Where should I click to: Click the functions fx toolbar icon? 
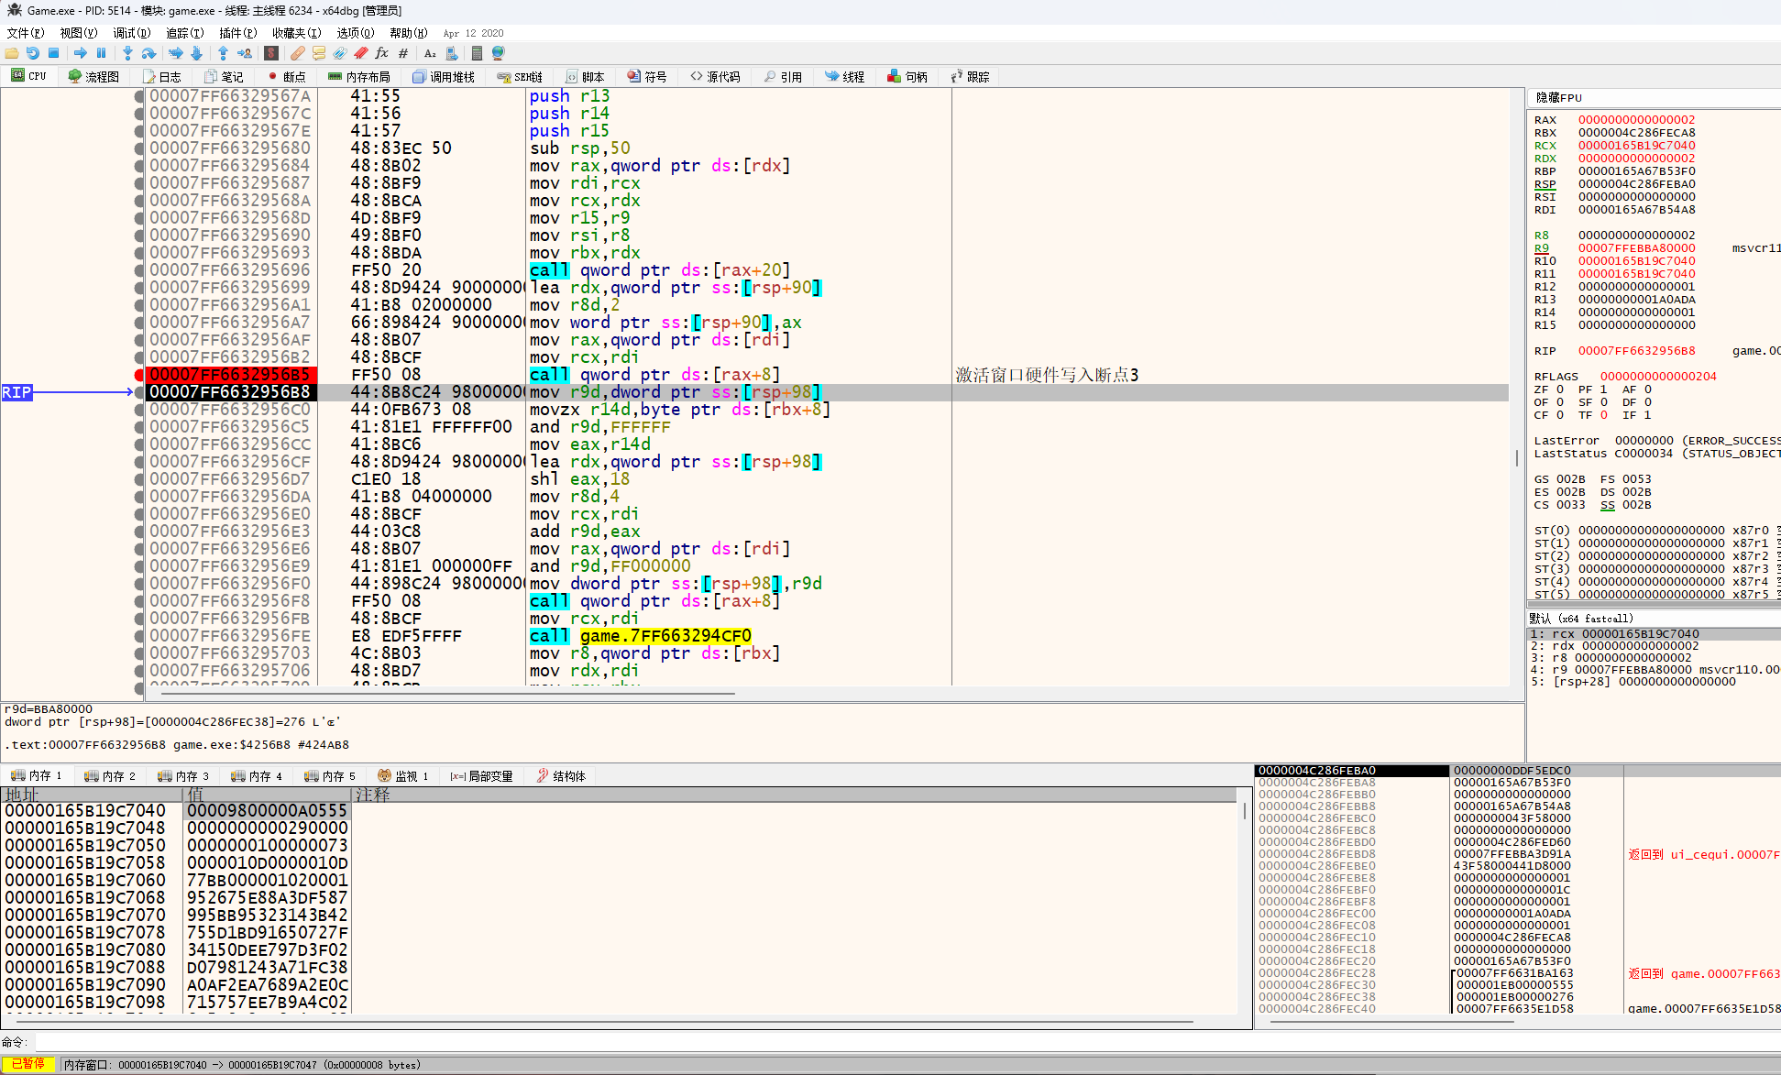[381, 53]
